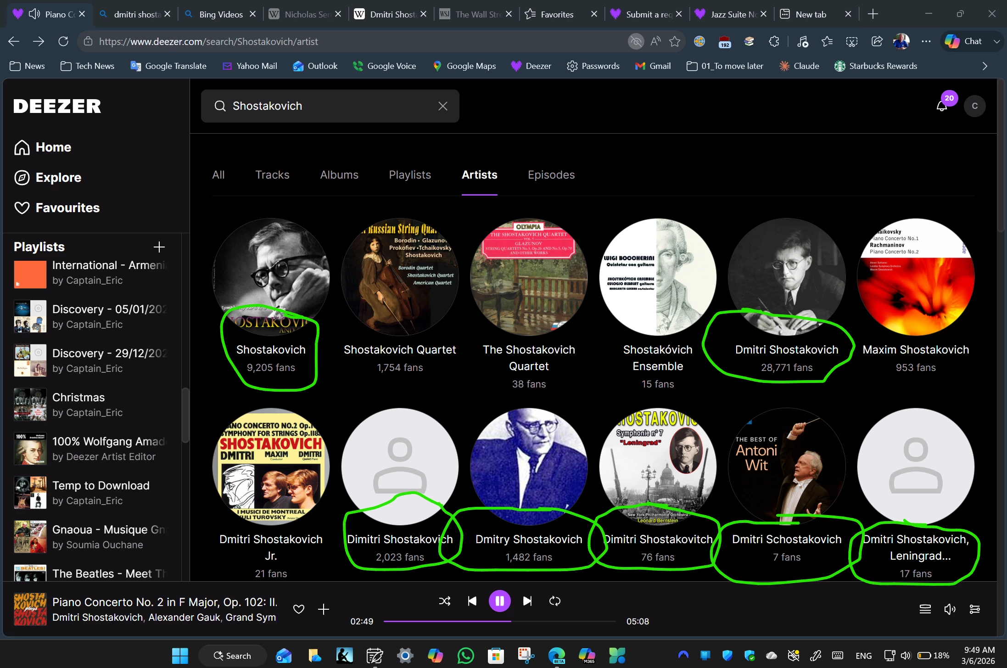Toggle repeat mode in the player
This screenshot has width=1007, height=668.
[x=554, y=601]
